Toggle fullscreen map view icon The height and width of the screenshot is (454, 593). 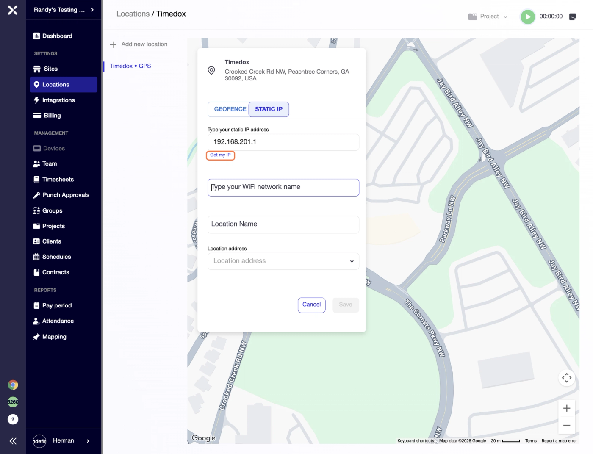[567, 378]
